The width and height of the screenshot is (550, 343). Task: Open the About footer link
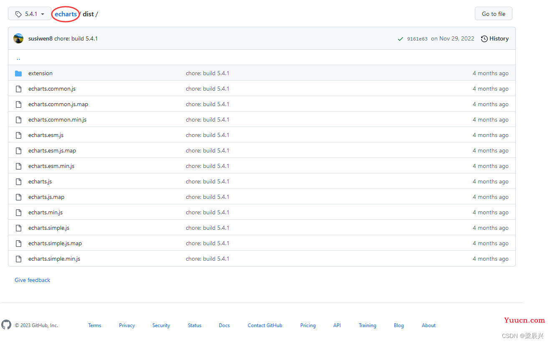428,325
